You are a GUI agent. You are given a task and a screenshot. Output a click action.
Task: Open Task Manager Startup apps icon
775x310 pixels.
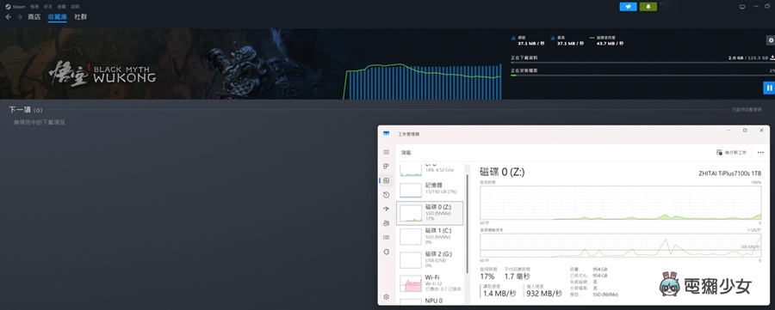click(x=387, y=209)
